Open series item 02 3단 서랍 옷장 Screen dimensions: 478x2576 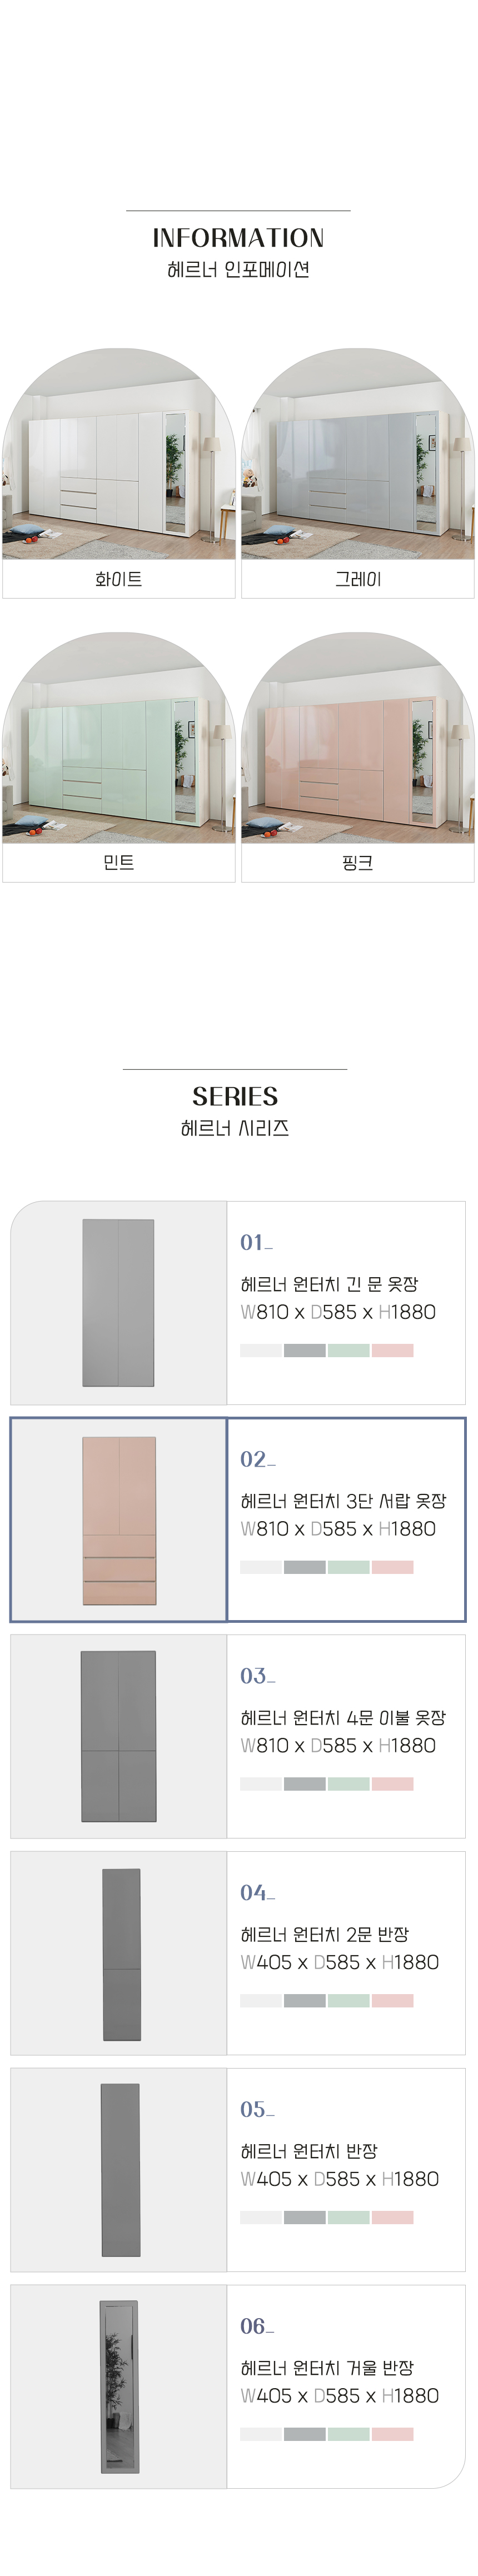tap(238, 1519)
